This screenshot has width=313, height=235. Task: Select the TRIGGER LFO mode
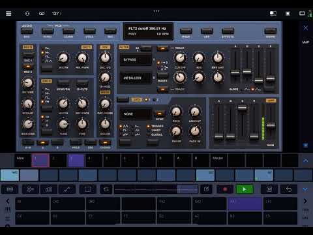tap(155, 126)
